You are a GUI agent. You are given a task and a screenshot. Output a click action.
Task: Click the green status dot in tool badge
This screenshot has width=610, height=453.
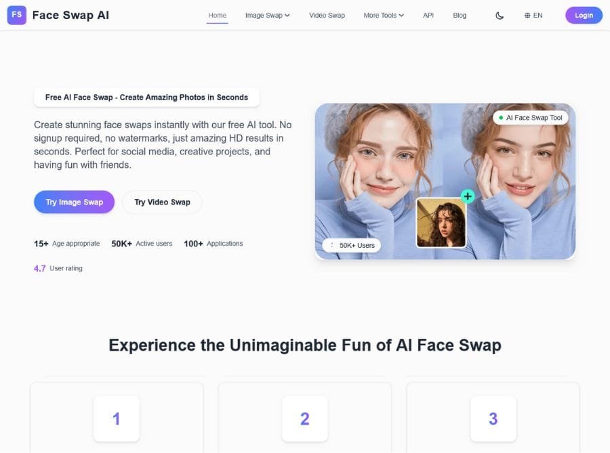click(502, 116)
